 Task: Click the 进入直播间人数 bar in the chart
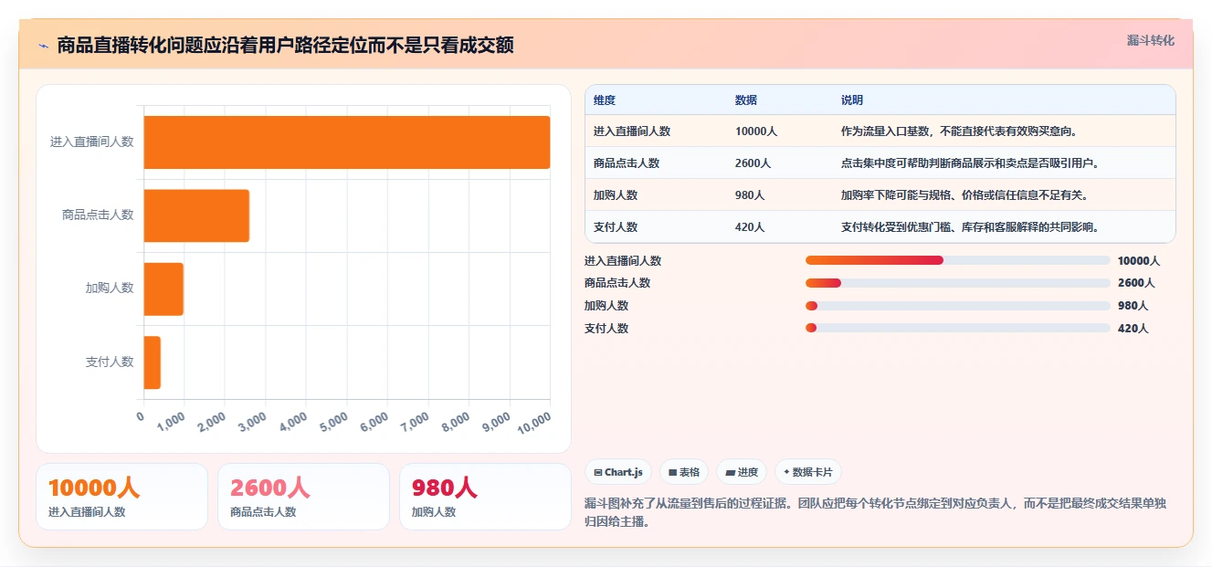(x=347, y=142)
